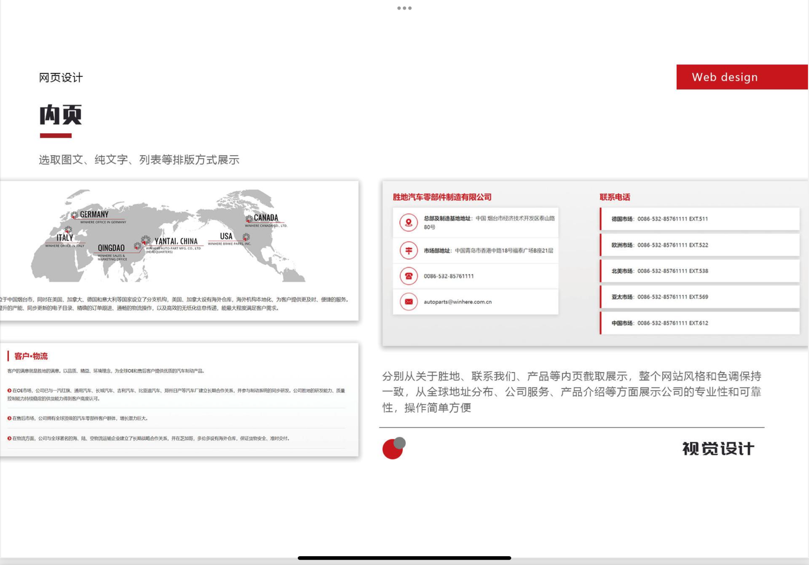Click the 市场部地址 address text
Image resolution: width=809 pixels, height=565 pixels.
(489, 251)
